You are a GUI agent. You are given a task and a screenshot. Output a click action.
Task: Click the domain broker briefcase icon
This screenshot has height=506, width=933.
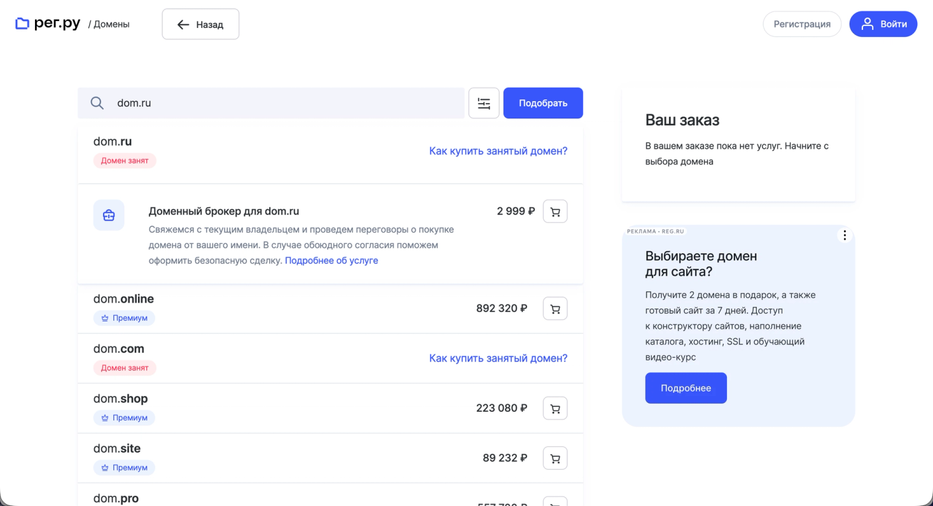click(x=109, y=215)
